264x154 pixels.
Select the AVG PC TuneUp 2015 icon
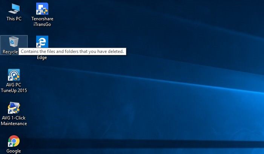click(14, 75)
